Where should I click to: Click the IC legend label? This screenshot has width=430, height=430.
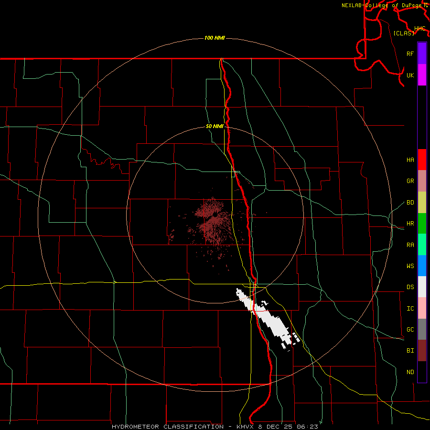pyautogui.click(x=410, y=309)
